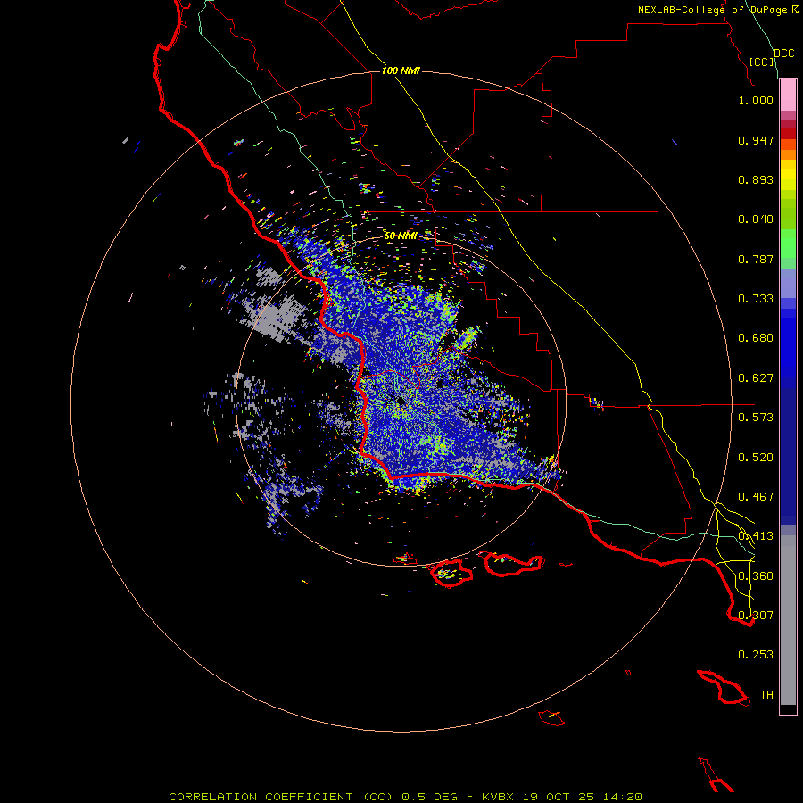Image resolution: width=803 pixels, height=803 pixels.
Task: Pick the orange swatch in color bar
Action: [788, 154]
